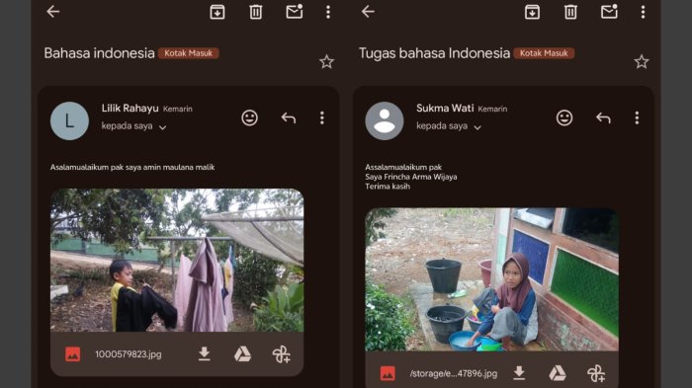Mark the Bahasa indonesia email as unread
This screenshot has height=388, width=692.
pos(295,12)
